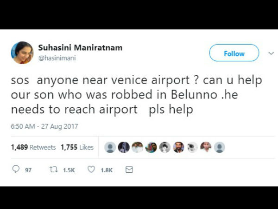Click the last gray default liker avatar
Viewport: 278px width, 209px height.
click(x=220, y=147)
